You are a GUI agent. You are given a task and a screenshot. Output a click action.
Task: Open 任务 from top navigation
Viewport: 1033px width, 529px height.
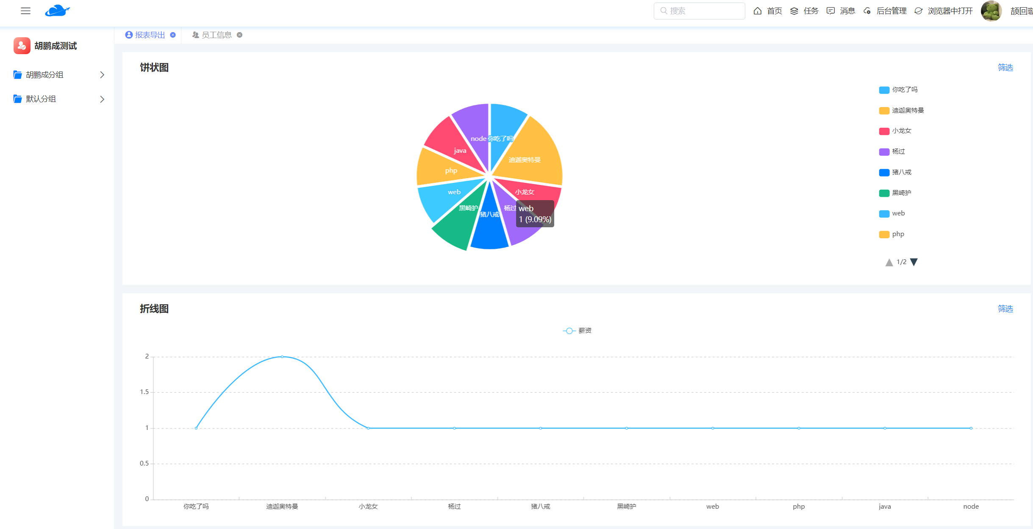click(811, 11)
